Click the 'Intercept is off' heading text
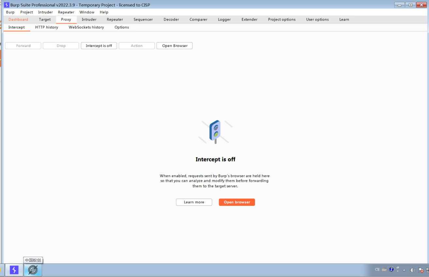429x277 pixels. click(215, 159)
